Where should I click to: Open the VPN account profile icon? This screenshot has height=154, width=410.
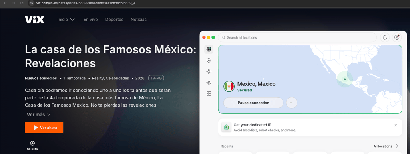pyautogui.click(x=397, y=37)
